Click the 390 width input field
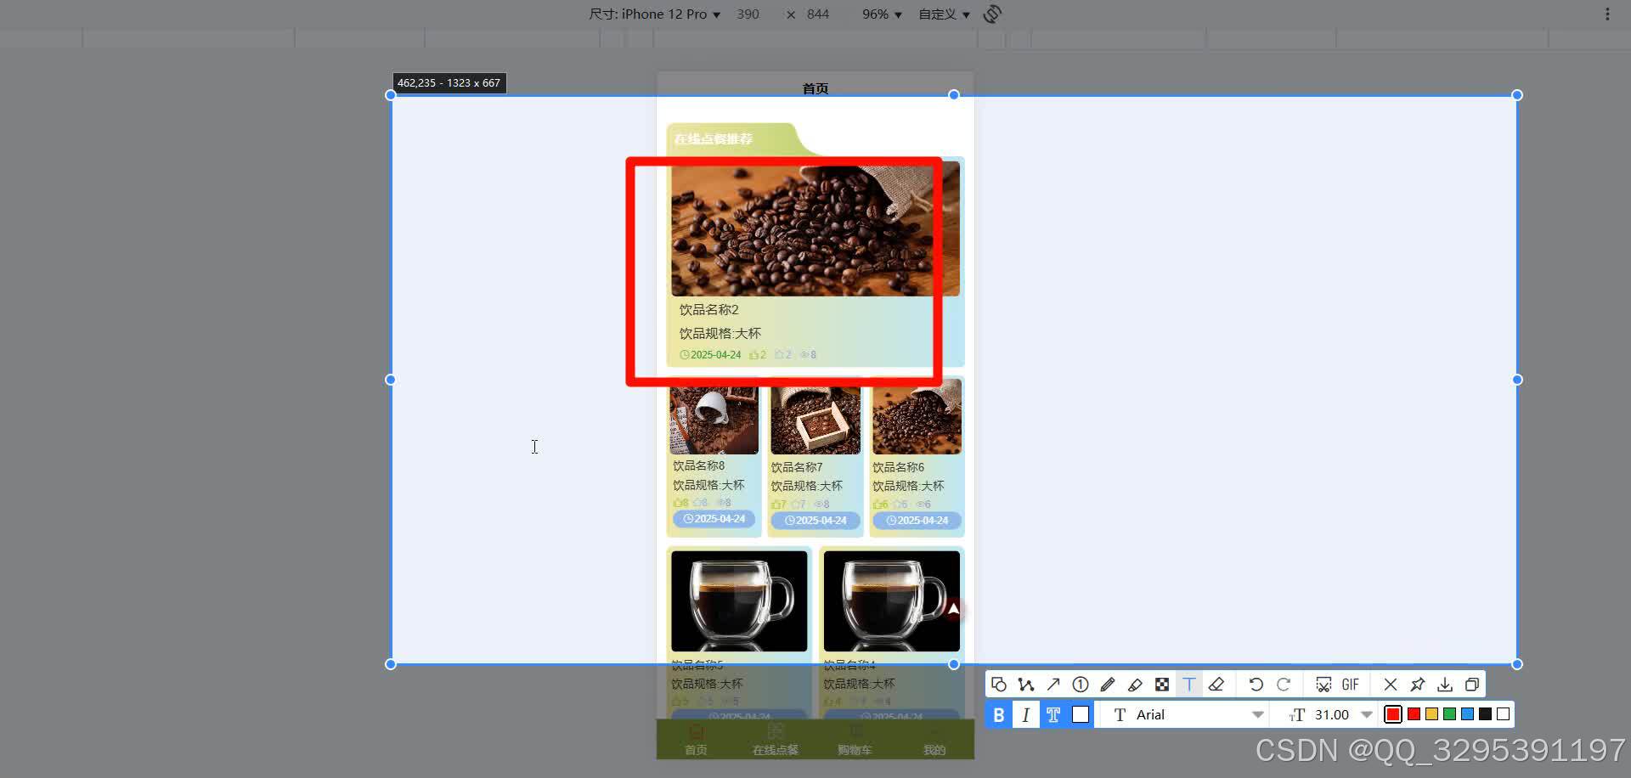The width and height of the screenshot is (1631, 778). coord(748,14)
